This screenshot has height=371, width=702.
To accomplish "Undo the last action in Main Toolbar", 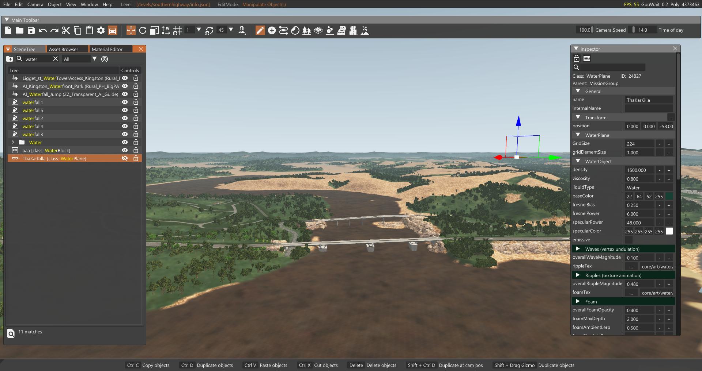I will tap(43, 31).
